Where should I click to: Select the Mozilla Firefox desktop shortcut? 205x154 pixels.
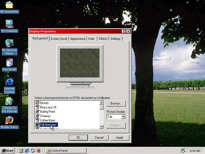coord(9,123)
